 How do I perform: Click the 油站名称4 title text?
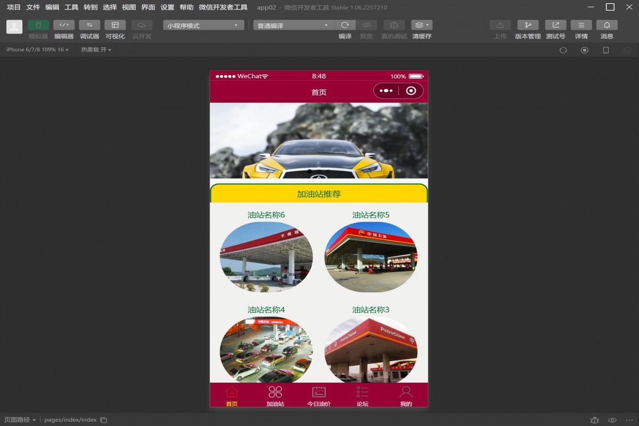(x=266, y=310)
